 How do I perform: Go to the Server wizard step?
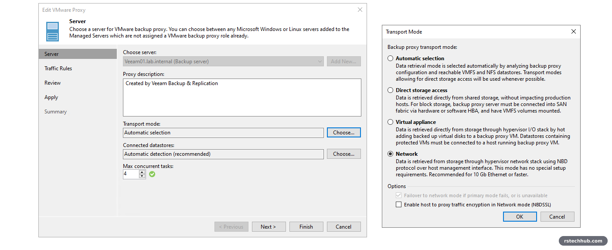[x=78, y=54]
